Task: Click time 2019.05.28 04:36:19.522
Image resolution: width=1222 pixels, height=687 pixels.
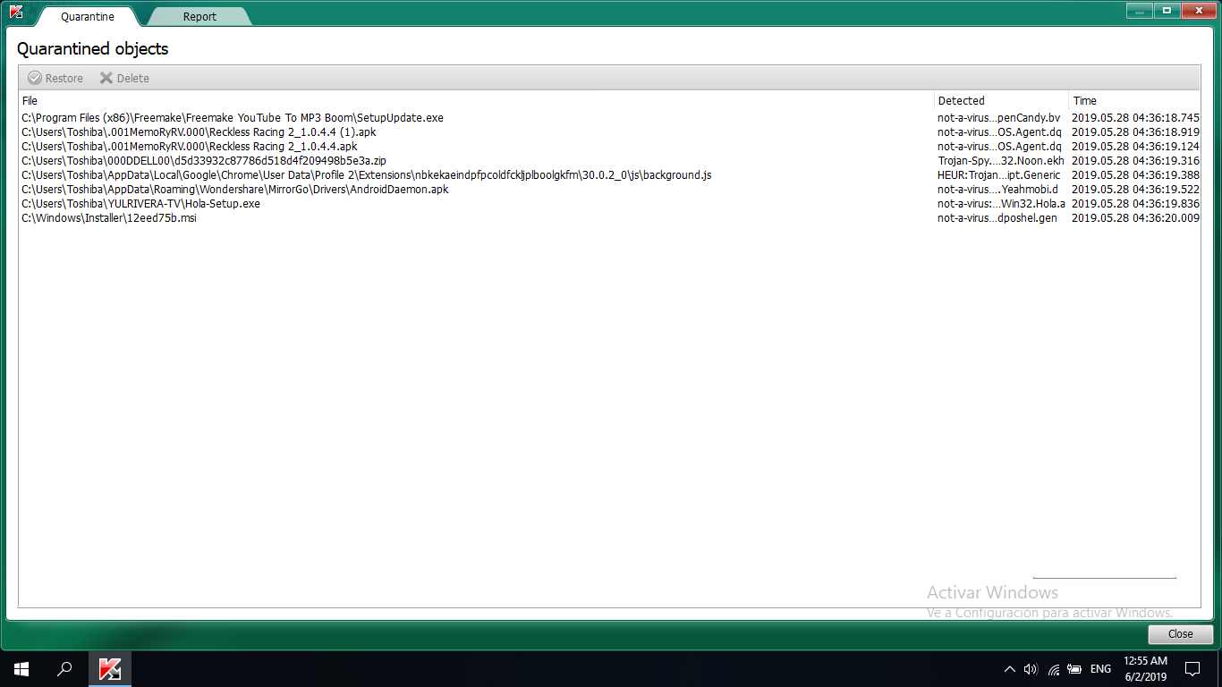Action: tap(1135, 190)
